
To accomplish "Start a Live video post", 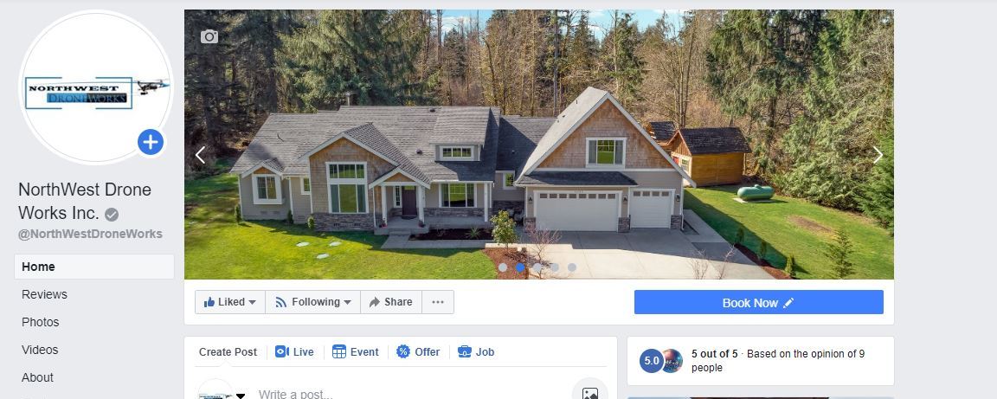I will click(294, 352).
